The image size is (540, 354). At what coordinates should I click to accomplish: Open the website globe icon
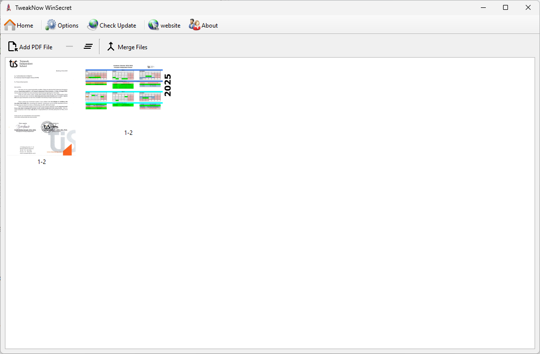(153, 25)
